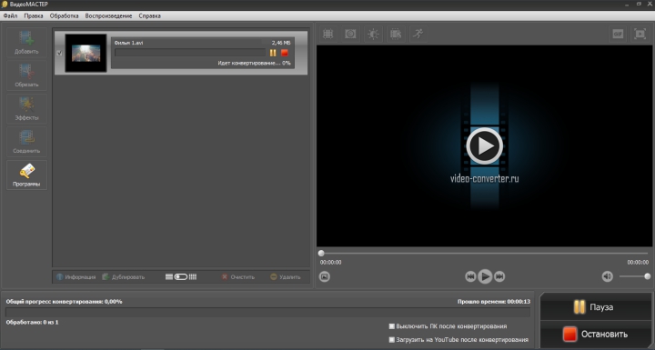Screen dimensions: 655x350
Task: Click the snapshot/enhance icon above the preview
Action: pos(350,34)
